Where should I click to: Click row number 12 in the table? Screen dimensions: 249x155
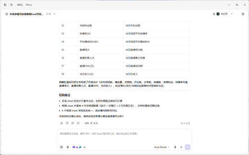pos(63,26)
